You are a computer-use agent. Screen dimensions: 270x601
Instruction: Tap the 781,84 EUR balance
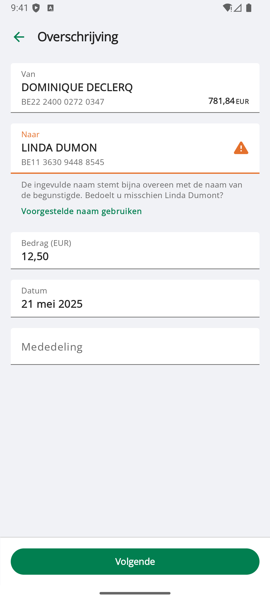coord(228,101)
